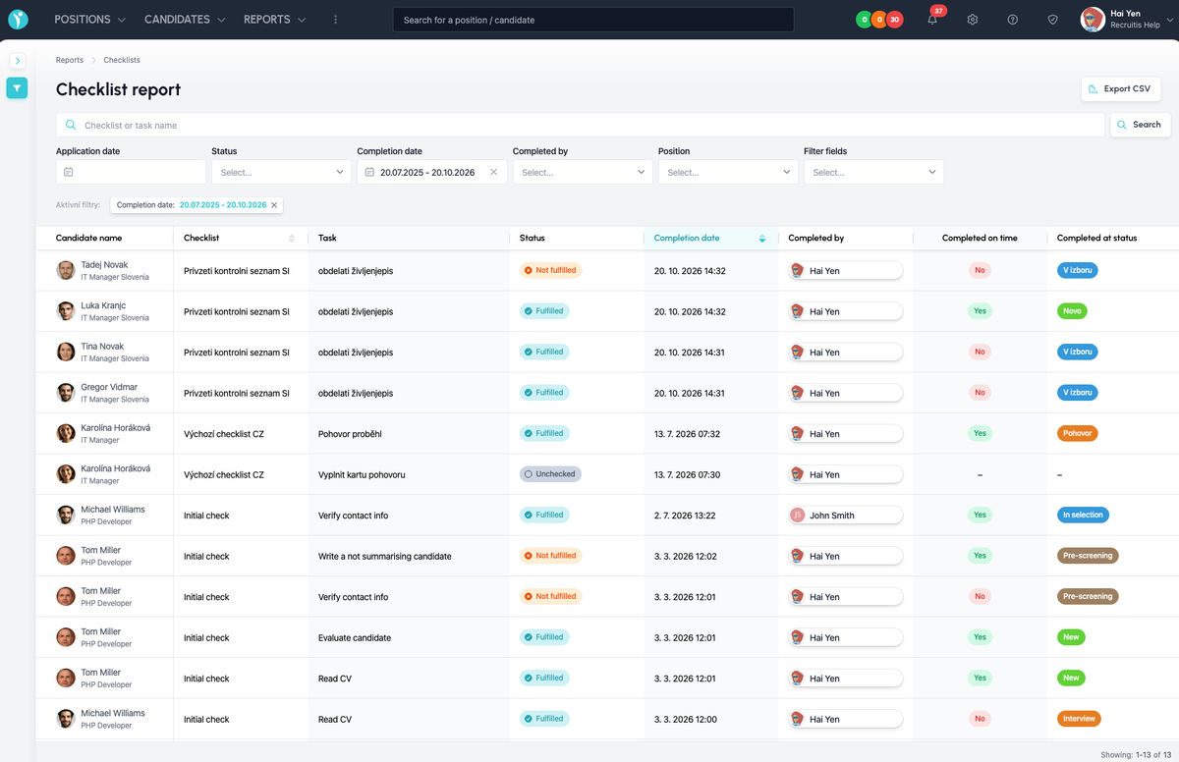Click Gregor Vidmar's candidate photo
1179x762 pixels.
coord(66,393)
